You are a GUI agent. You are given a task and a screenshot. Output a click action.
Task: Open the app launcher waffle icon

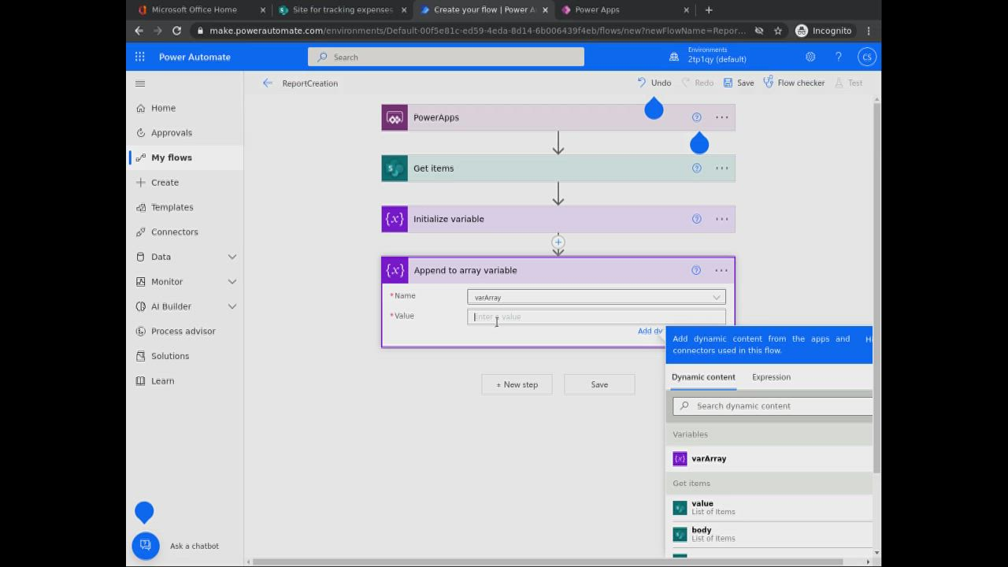(x=139, y=57)
